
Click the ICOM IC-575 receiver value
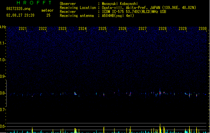click(x=134, y=12)
